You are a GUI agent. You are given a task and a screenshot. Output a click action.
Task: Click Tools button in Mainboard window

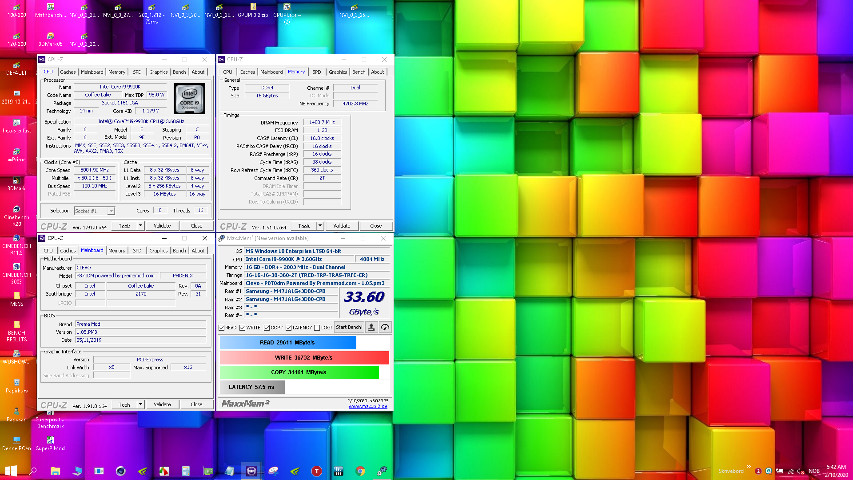pos(124,404)
